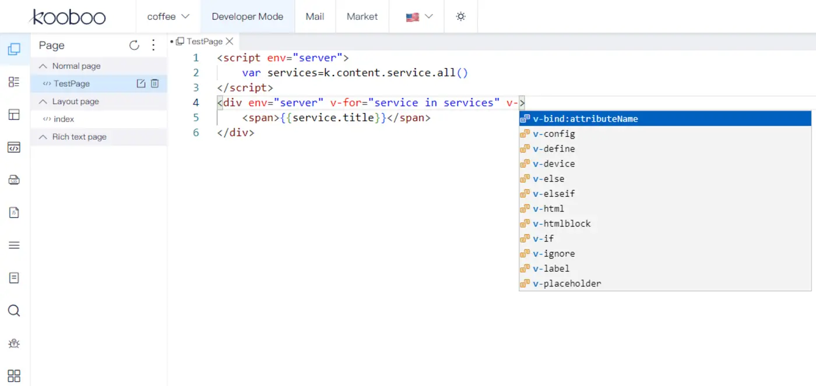The height and width of the screenshot is (386, 816).
Task: Refresh the Page panel
Action: coord(134,45)
